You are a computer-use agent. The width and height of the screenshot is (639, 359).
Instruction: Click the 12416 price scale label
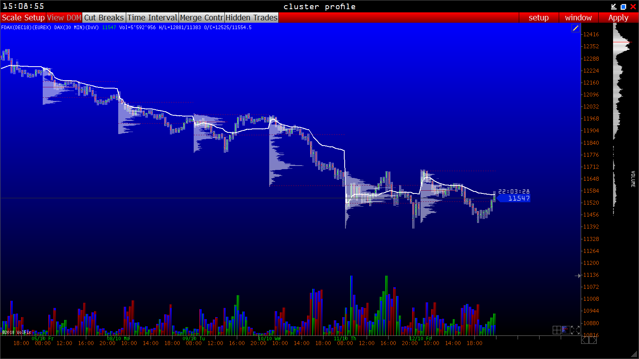(x=591, y=35)
